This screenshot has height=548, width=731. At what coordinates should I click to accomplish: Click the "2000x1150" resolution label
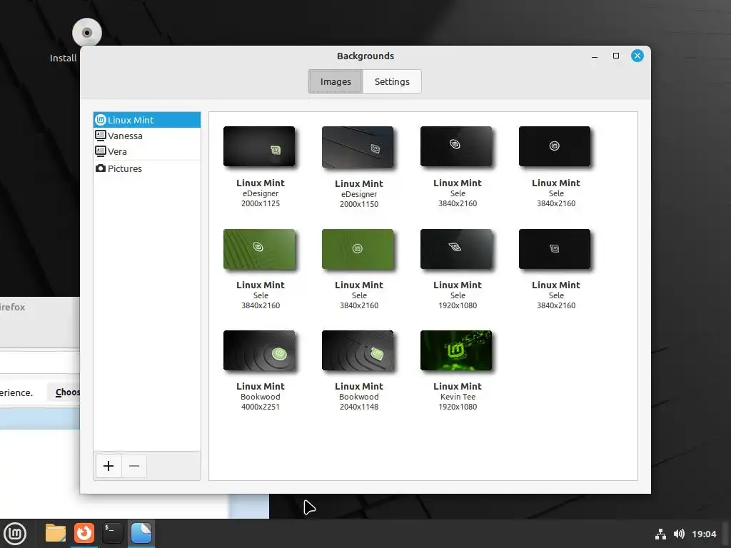359,204
